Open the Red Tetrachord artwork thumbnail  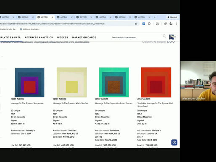tap(156, 82)
